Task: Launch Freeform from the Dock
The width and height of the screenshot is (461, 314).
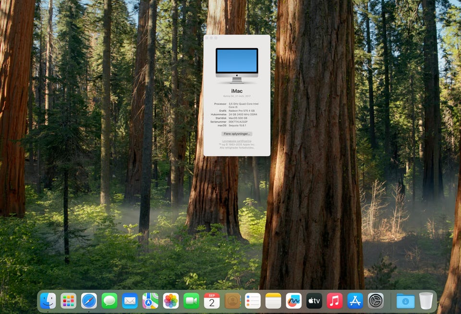Action: coord(294,301)
